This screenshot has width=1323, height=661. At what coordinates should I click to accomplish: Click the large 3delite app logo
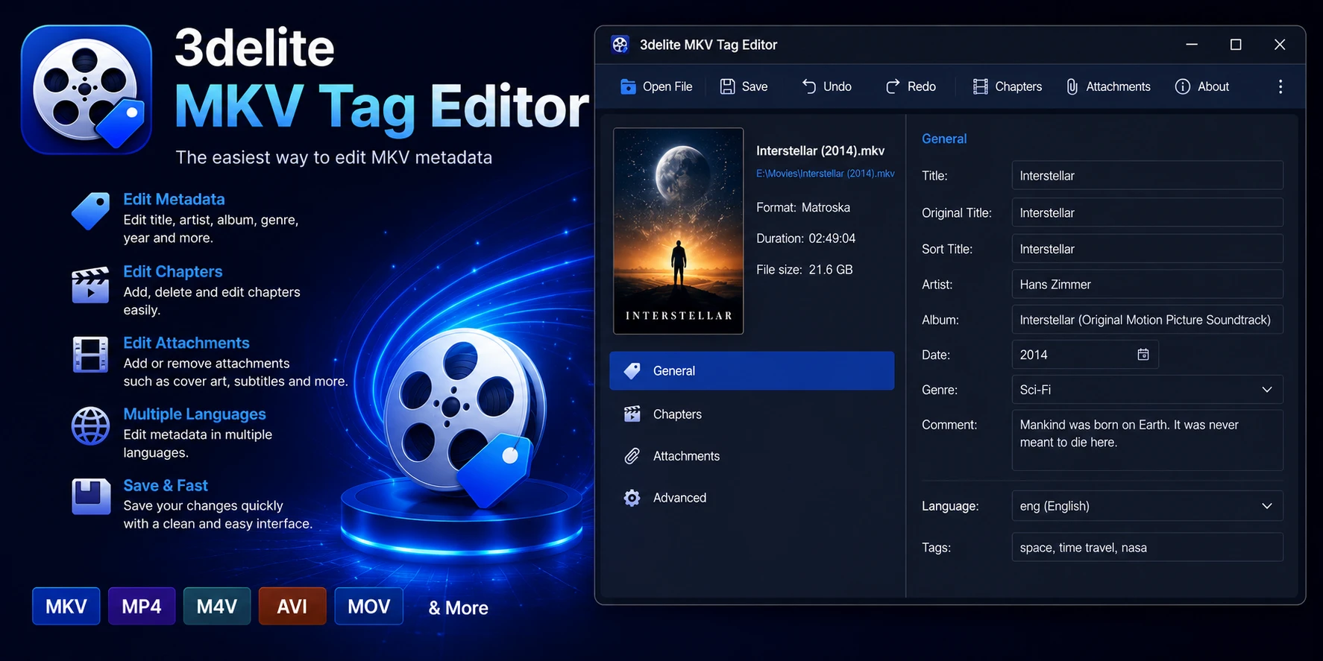click(87, 89)
